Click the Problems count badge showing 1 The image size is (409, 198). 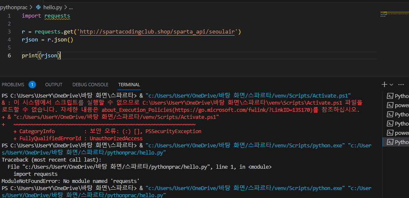tap(32, 85)
